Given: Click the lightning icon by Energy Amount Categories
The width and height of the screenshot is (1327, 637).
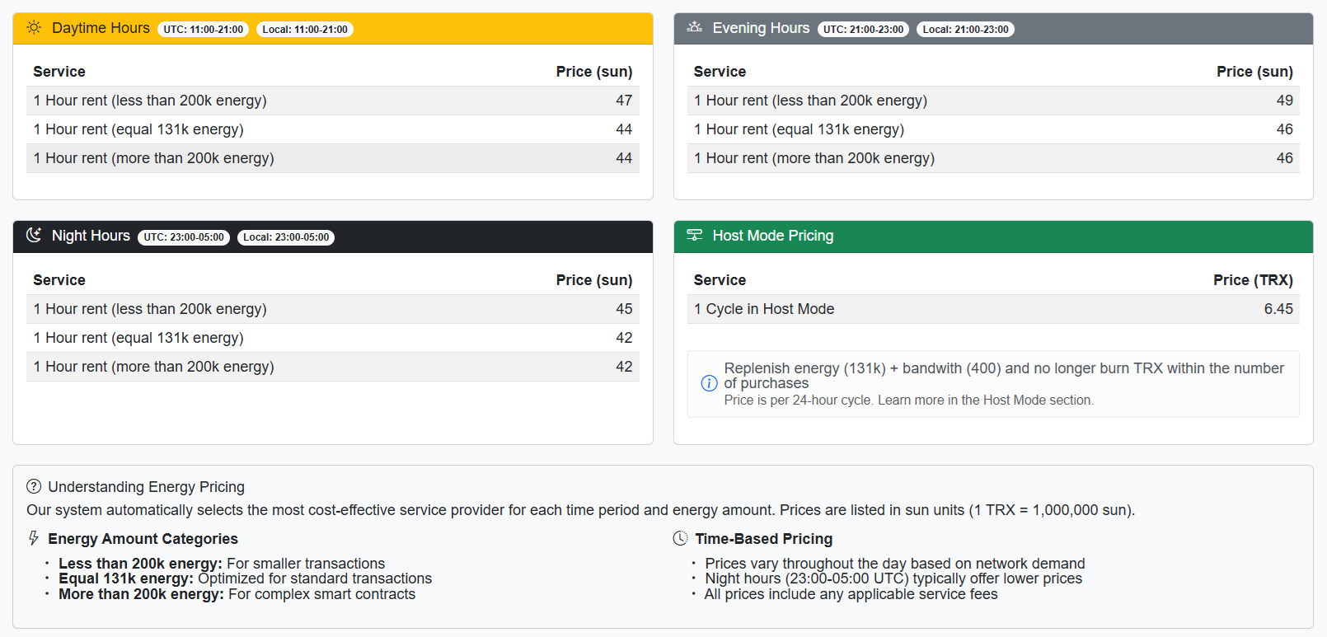Looking at the screenshot, I should pos(34,538).
